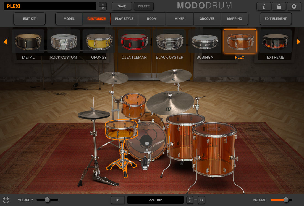
Task: Choose the Metal snare thumbnail
Action: 28,41
